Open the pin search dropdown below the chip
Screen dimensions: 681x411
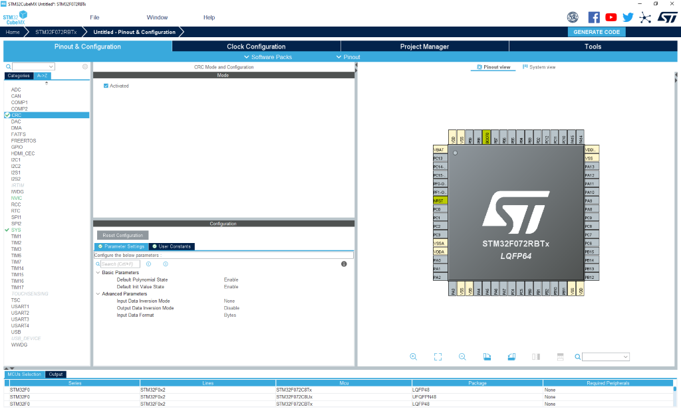pos(606,357)
